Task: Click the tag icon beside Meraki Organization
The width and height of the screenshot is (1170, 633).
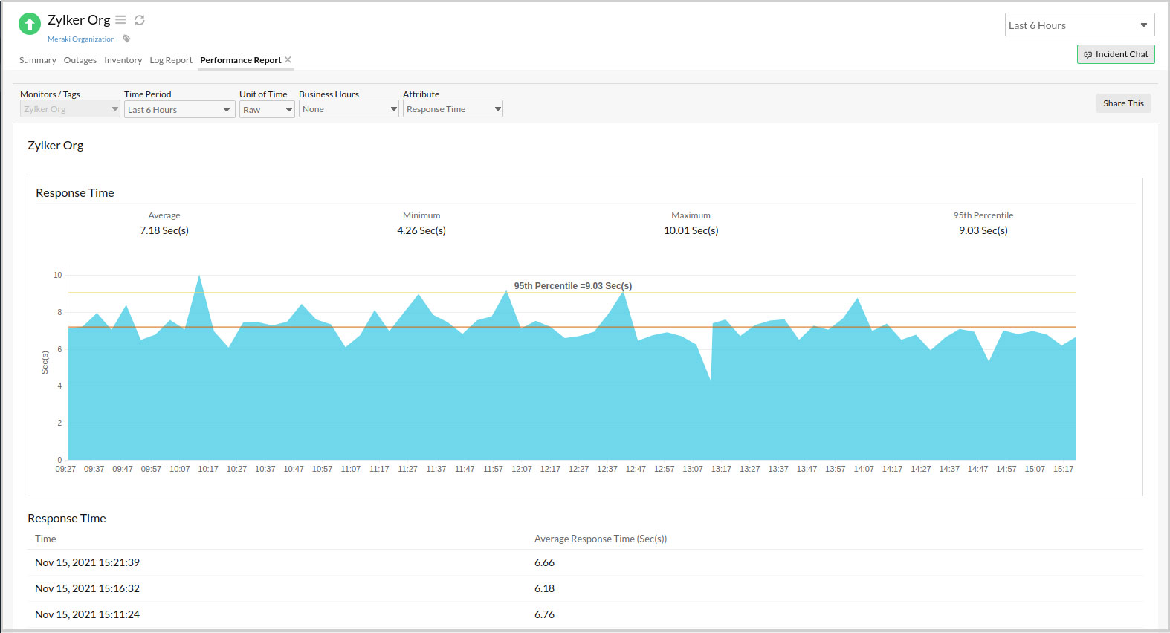Action: [126, 39]
